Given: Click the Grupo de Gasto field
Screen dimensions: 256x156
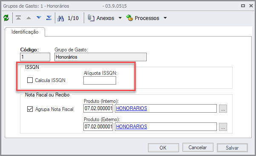Looking at the screenshot, I should click(x=100, y=57).
